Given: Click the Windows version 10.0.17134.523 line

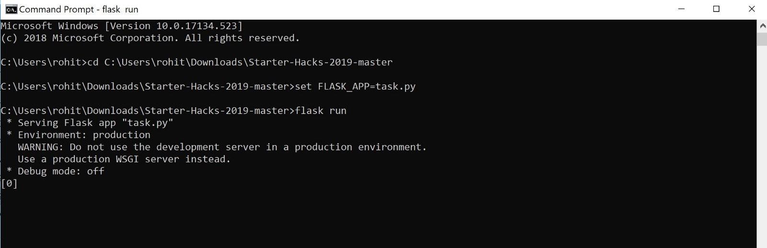Looking at the screenshot, I should pos(121,26).
